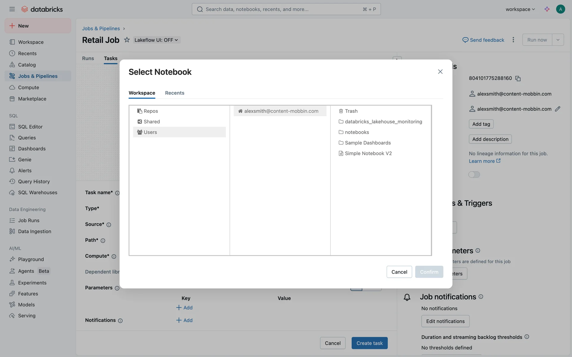This screenshot has height=357, width=572.
Task: Expand the Run now arrow options
Action: (x=558, y=40)
